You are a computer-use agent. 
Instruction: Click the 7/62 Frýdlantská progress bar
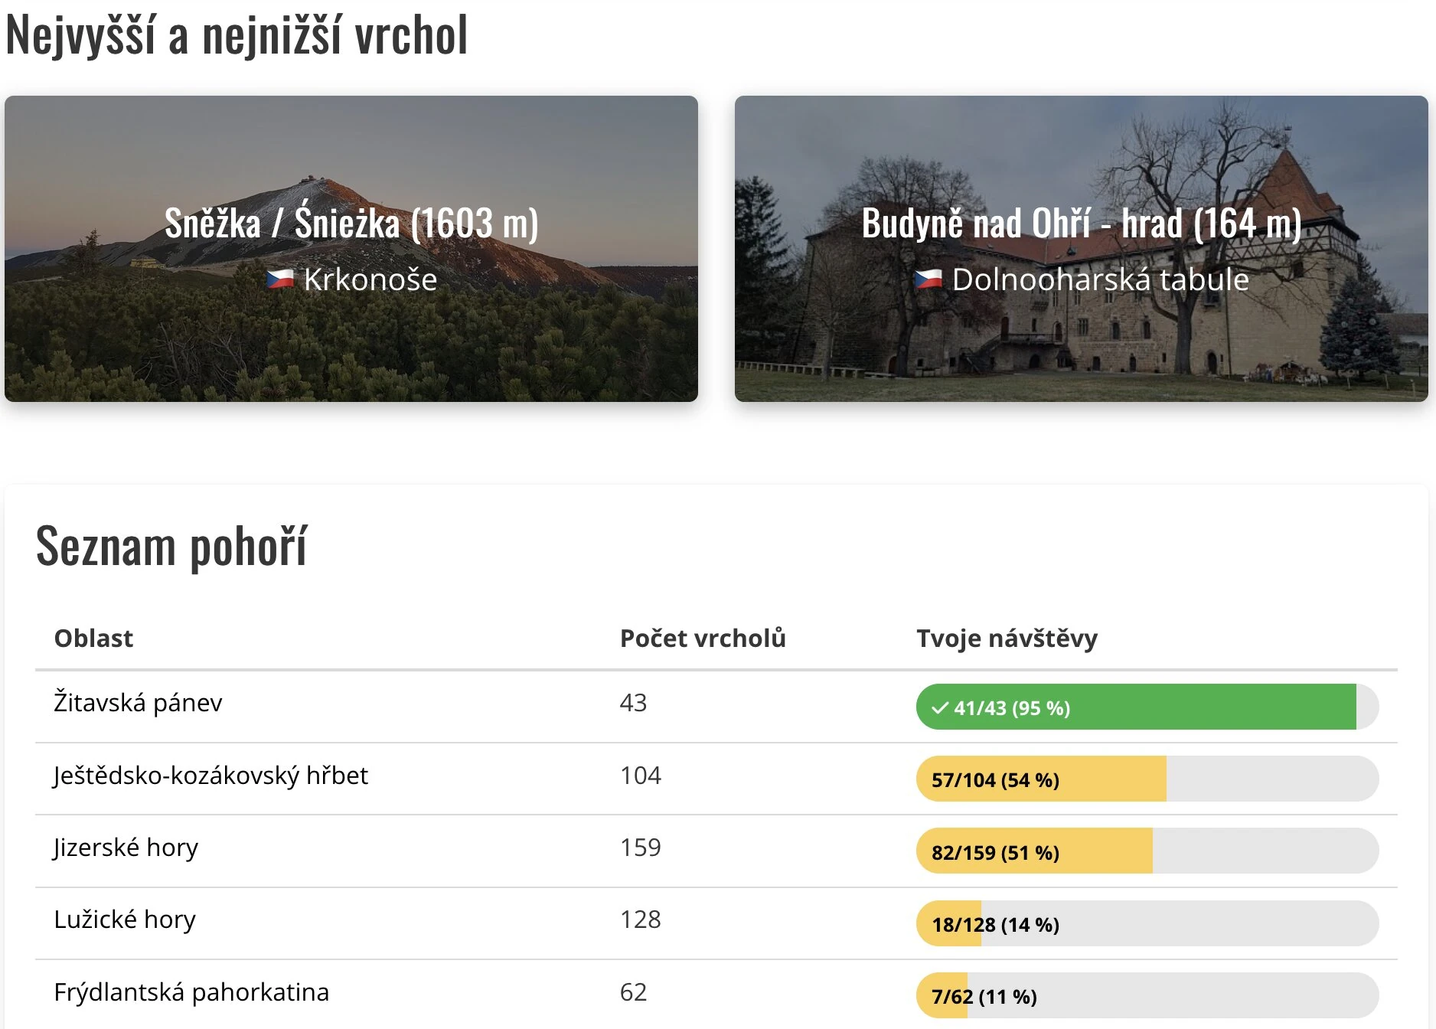1147,995
